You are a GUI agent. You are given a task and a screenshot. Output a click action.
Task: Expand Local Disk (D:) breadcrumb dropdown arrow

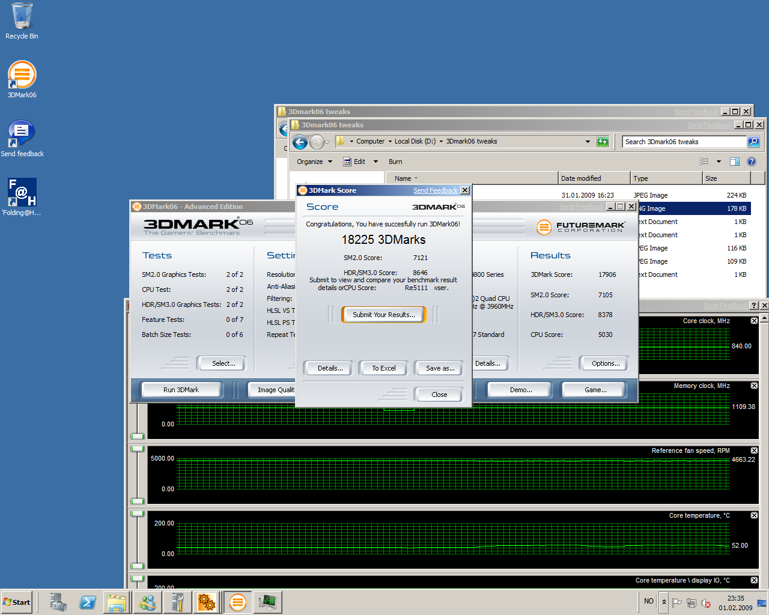coord(441,142)
